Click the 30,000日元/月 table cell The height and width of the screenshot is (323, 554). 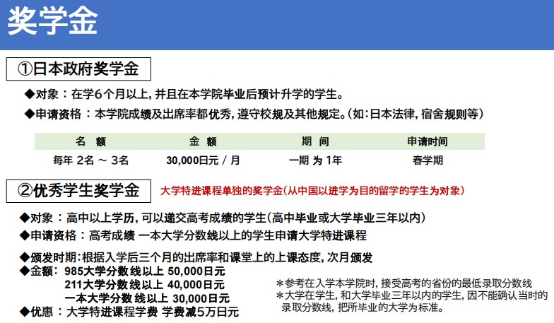point(203,160)
